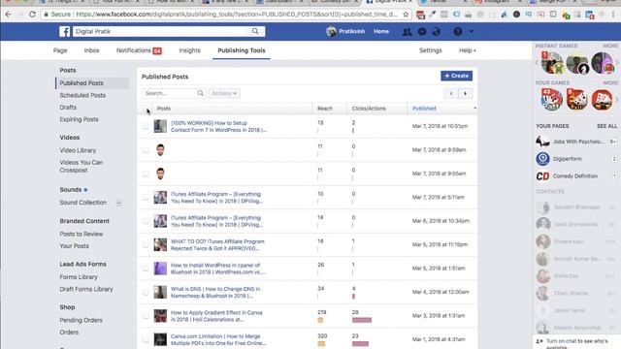This screenshot has height=349, width=621.
Task: Open Notifications tab
Action: tap(139, 50)
